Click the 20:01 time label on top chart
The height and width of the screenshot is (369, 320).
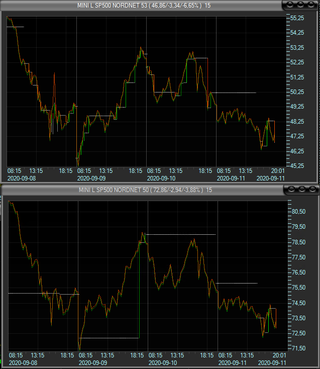277,171
